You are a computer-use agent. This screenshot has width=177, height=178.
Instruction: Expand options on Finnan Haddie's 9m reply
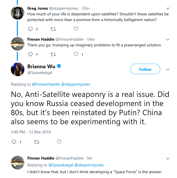(168, 158)
